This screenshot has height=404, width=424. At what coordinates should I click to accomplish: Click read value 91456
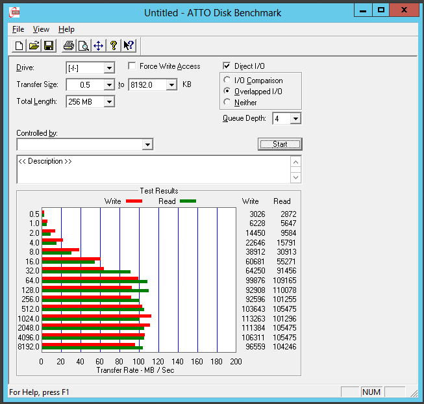pyautogui.click(x=286, y=270)
